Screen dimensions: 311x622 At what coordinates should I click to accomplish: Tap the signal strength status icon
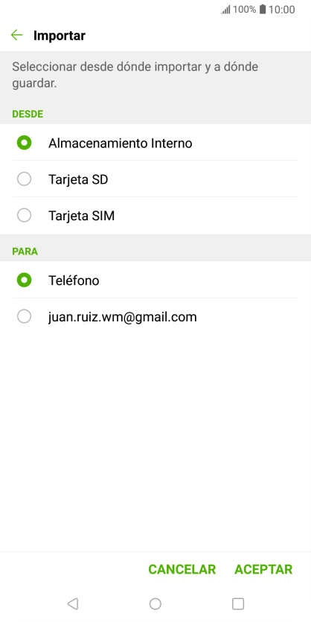pyautogui.click(x=225, y=10)
